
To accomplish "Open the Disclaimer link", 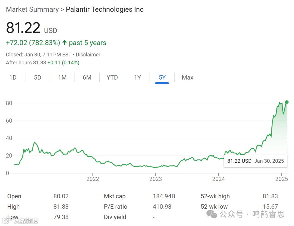I will 88,55.
